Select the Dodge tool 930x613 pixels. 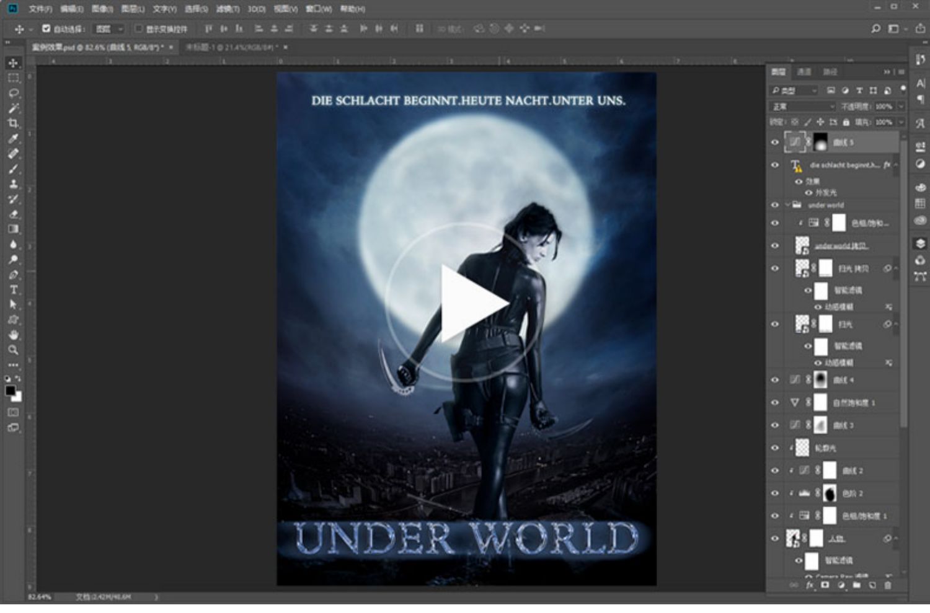pyautogui.click(x=13, y=259)
